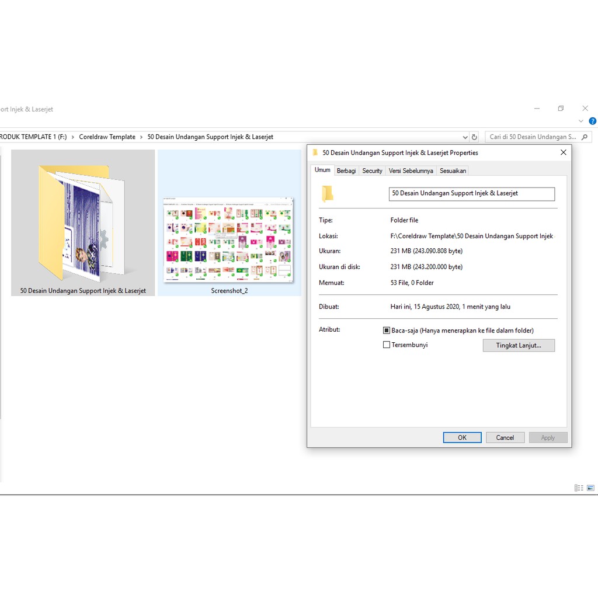598x598 pixels.
Task: Restore down the Explorer window
Action: (561, 109)
